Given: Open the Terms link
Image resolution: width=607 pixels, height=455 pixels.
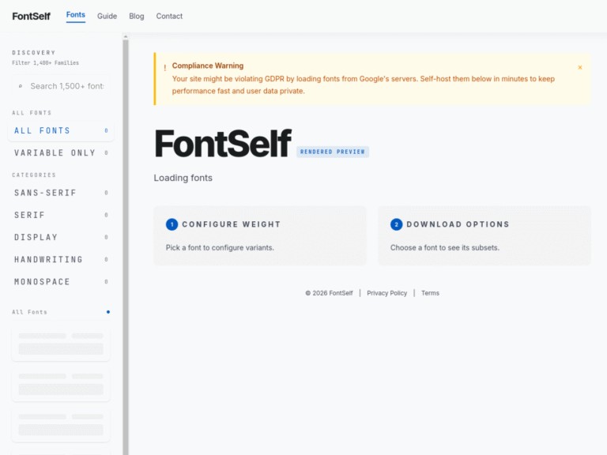Looking at the screenshot, I should 430,293.
